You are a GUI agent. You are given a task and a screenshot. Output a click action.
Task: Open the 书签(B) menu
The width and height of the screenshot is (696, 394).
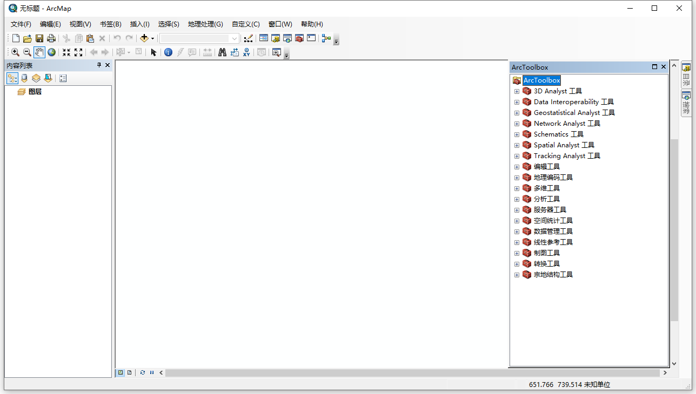pos(111,24)
